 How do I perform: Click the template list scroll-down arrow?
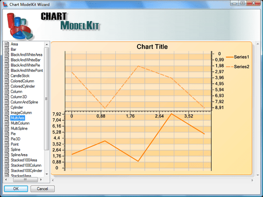[x=47, y=174]
